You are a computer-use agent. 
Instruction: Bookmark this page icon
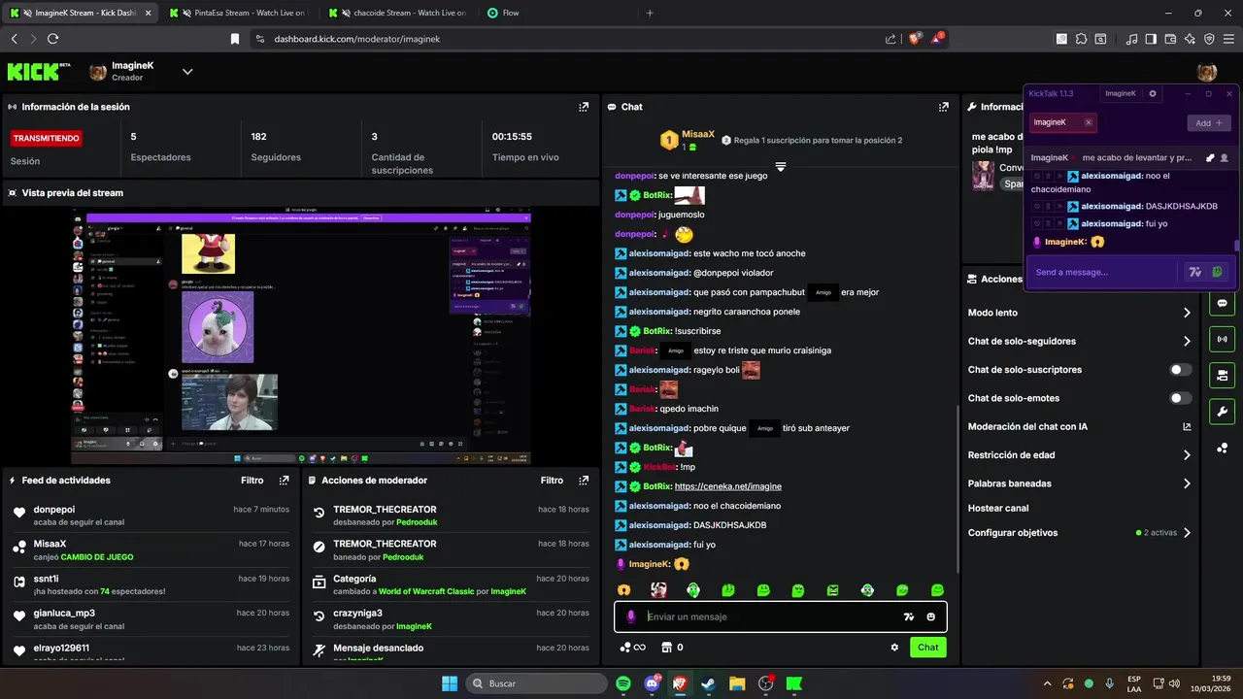pyautogui.click(x=235, y=39)
